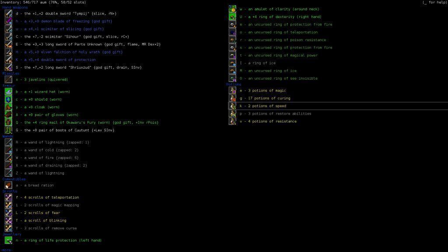Viewport: 448px width, 252px height.
Task: Click the wand of cold icon
Action: (8, 150)
